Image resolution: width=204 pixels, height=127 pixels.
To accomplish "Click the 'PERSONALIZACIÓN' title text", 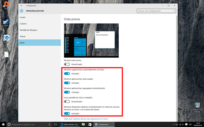I will [x=35, y=11].
